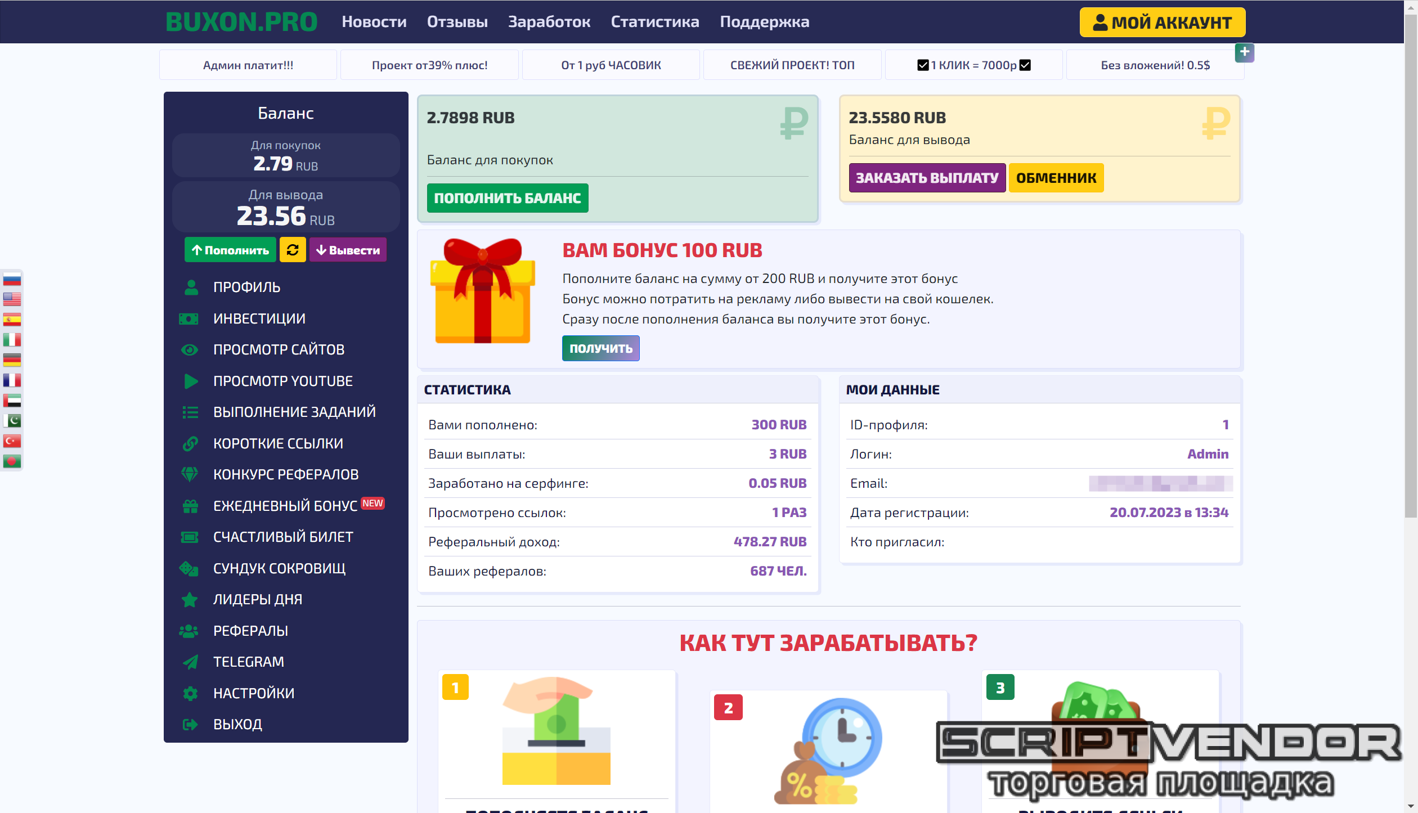Click the '3 RUB' payouts value

tap(788, 454)
